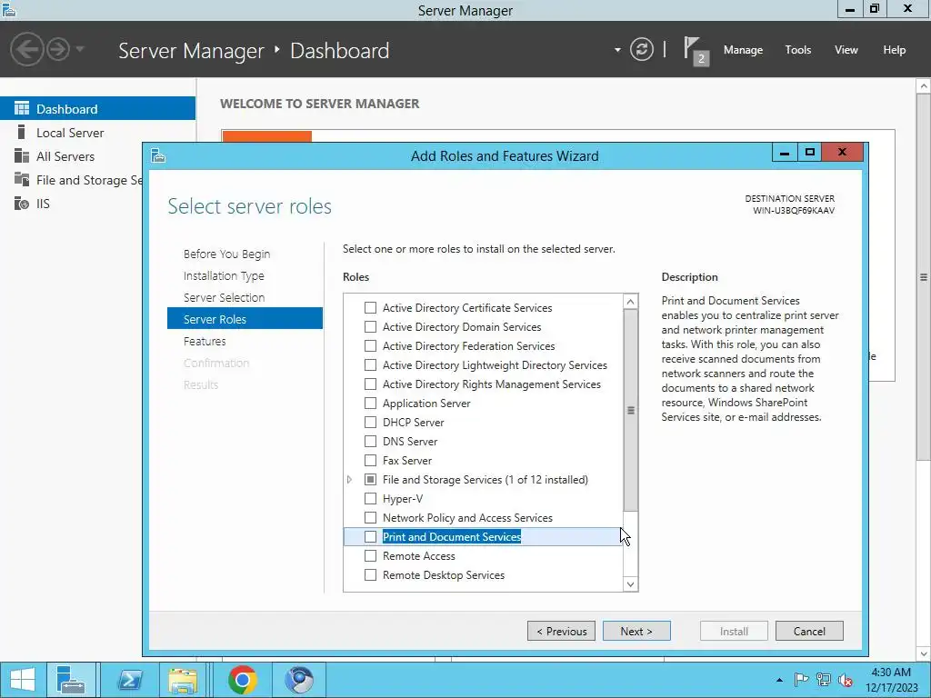The height and width of the screenshot is (698, 931).
Task: Launch PowerShell from the taskbar
Action: (x=129, y=680)
